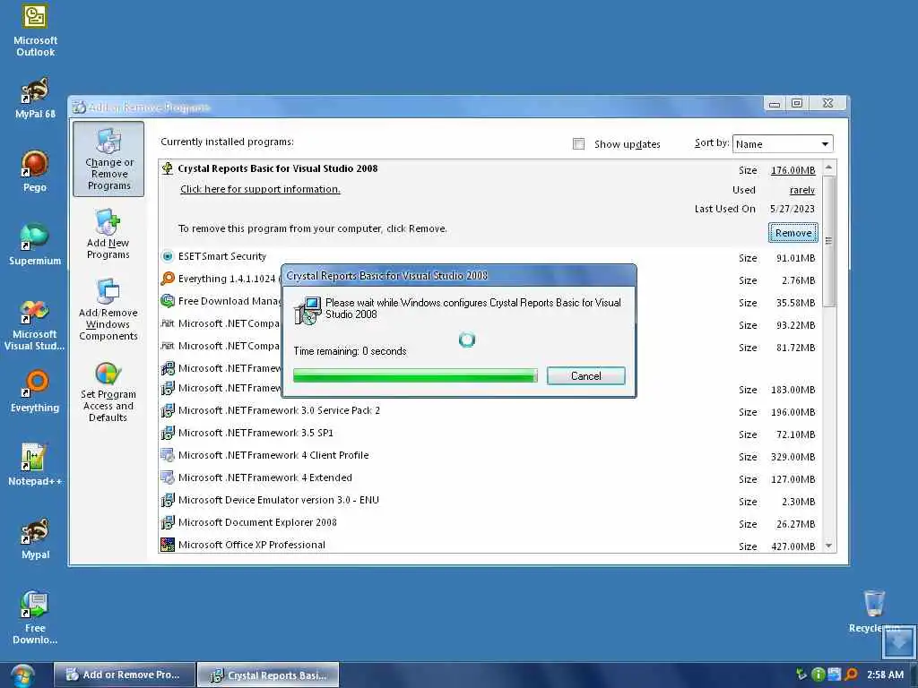Click the 2:58 AM taskbar clock

[x=885, y=675]
